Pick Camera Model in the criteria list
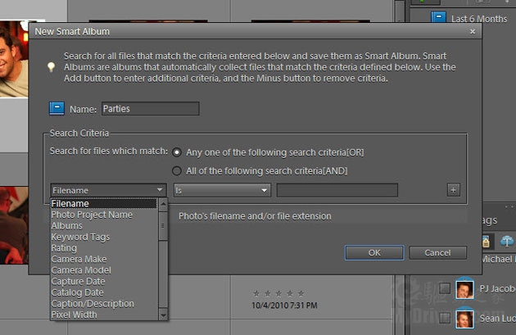 [x=80, y=270]
